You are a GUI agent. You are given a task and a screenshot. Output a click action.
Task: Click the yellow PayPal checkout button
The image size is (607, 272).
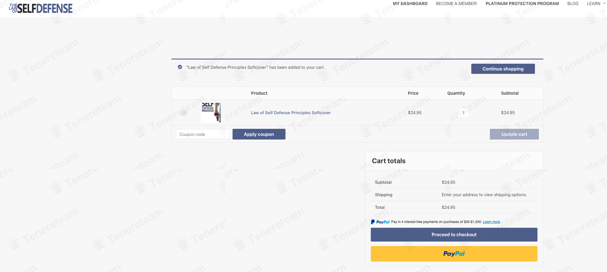454,254
